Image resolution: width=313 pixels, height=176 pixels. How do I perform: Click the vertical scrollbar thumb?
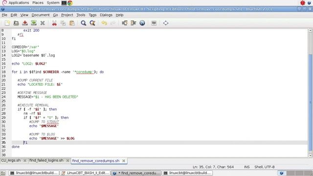(x=311, y=102)
